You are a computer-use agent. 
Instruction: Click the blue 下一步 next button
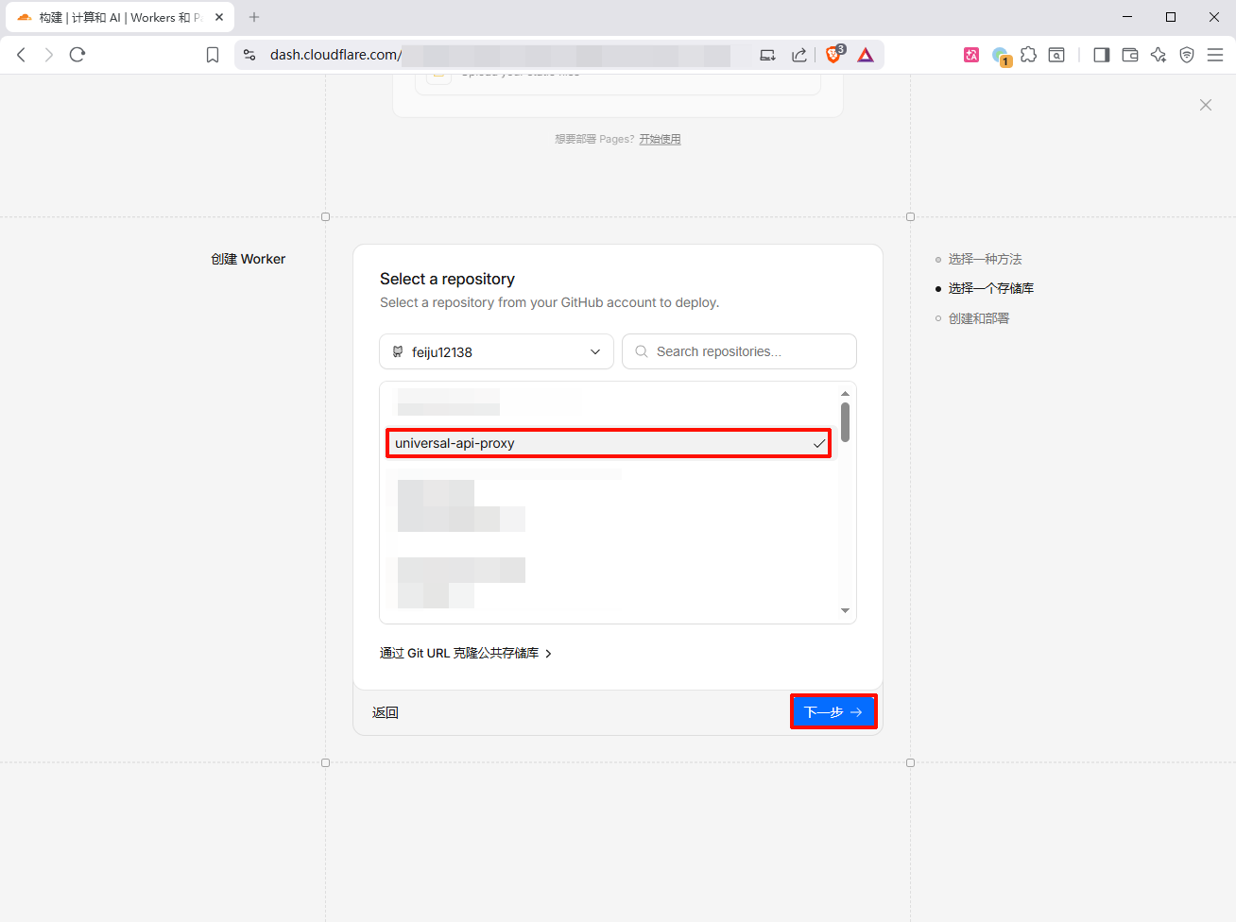833,712
